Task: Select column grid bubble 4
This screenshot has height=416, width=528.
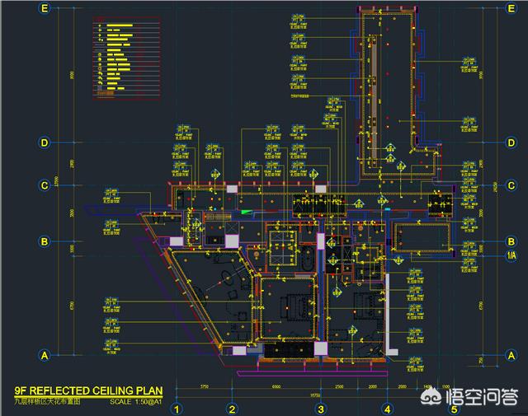Action: click(x=386, y=409)
